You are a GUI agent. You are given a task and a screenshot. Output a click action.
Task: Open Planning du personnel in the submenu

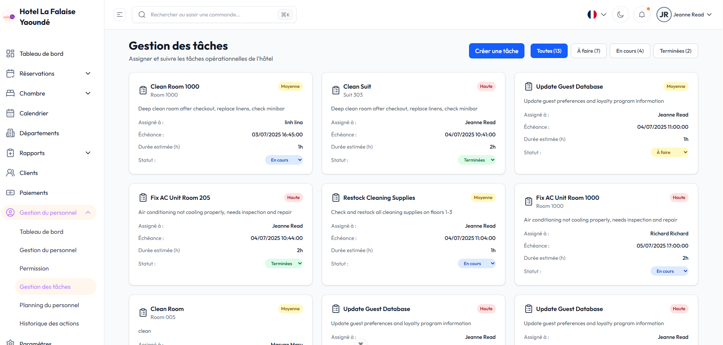coord(49,305)
